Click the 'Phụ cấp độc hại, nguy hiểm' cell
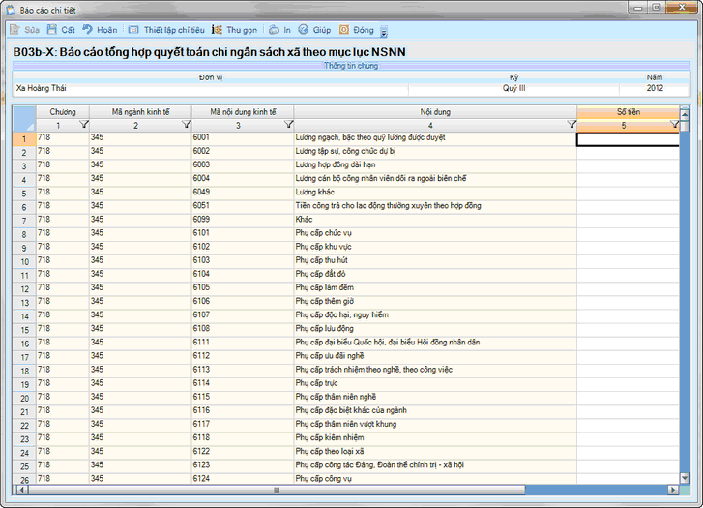Image resolution: width=703 pixels, height=508 pixels. click(x=435, y=315)
